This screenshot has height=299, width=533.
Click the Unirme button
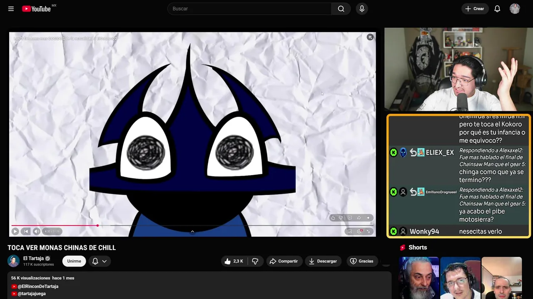pos(74,261)
